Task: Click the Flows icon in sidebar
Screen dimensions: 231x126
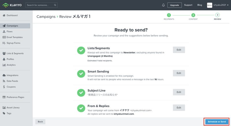Action: pos(4,31)
